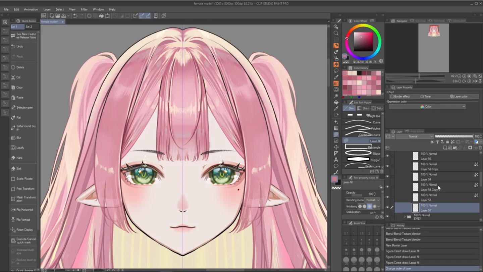This screenshot has height=272, width=483.
Task: Hide Layer 56 with its eye icon
Action: [387, 156]
